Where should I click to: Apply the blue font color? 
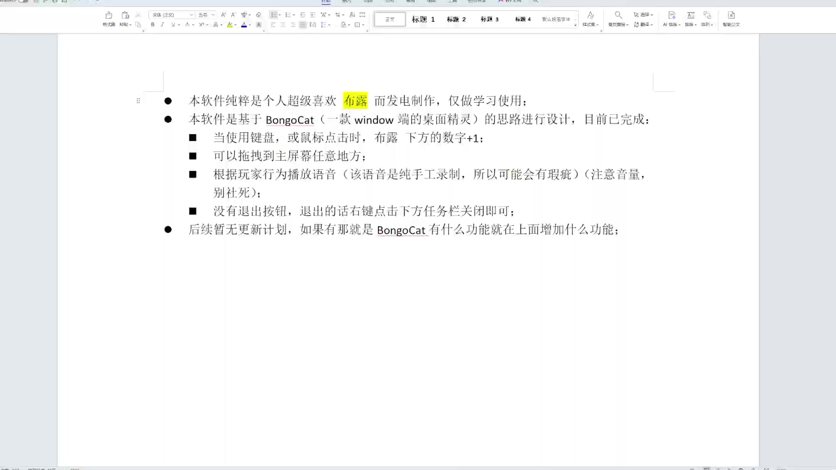[x=244, y=25]
